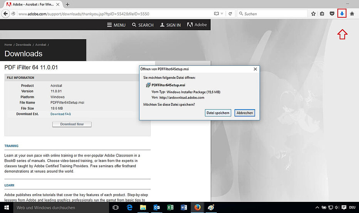
Task: Select the Product value Acrobat
Action: tap(56, 86)
